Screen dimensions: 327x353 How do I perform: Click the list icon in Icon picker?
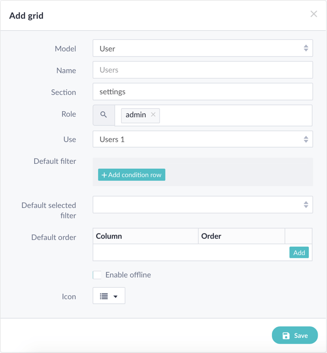pyautogui.click(x=104, y=296)
